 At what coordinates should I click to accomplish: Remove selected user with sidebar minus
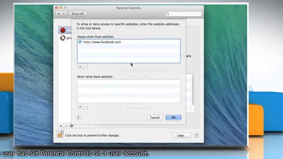(x=66, y=126)
